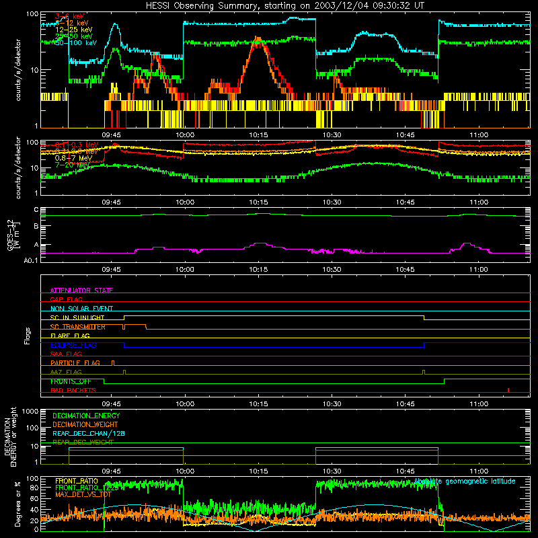538x538 pixels.
Task: Click the 'Degrees or %' axis label
Action: pos(17,504)
